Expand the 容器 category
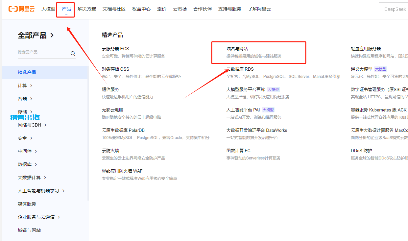The width and height of the screenshot is (408, 241). pyautogui.click(x=25, y=99)
